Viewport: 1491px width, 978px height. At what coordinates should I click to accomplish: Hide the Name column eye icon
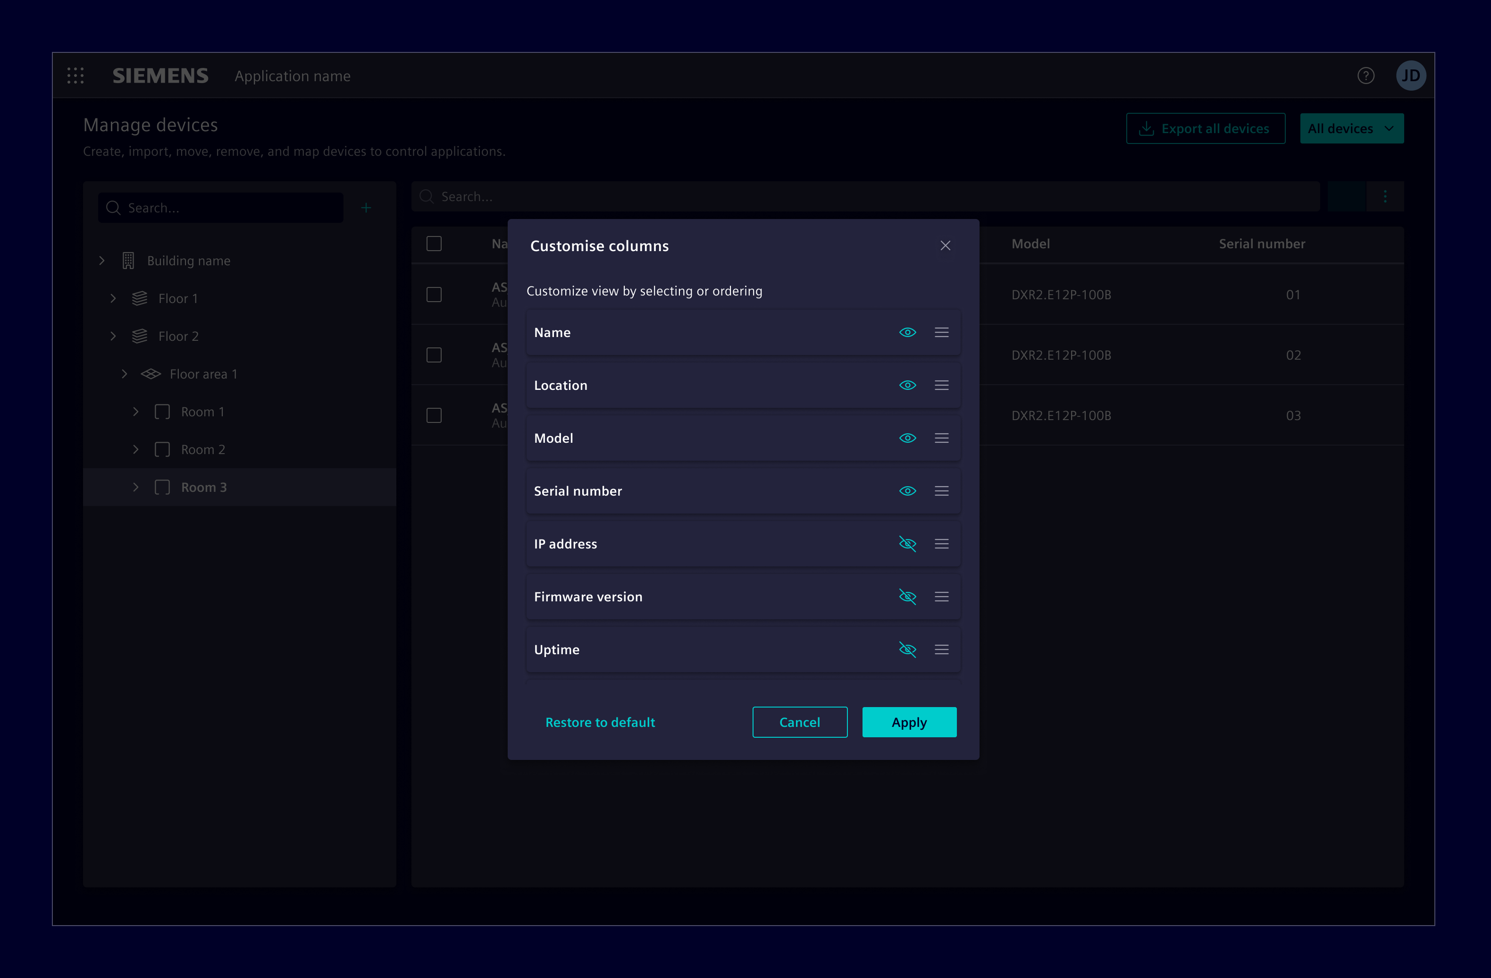(x=907, y=332)
